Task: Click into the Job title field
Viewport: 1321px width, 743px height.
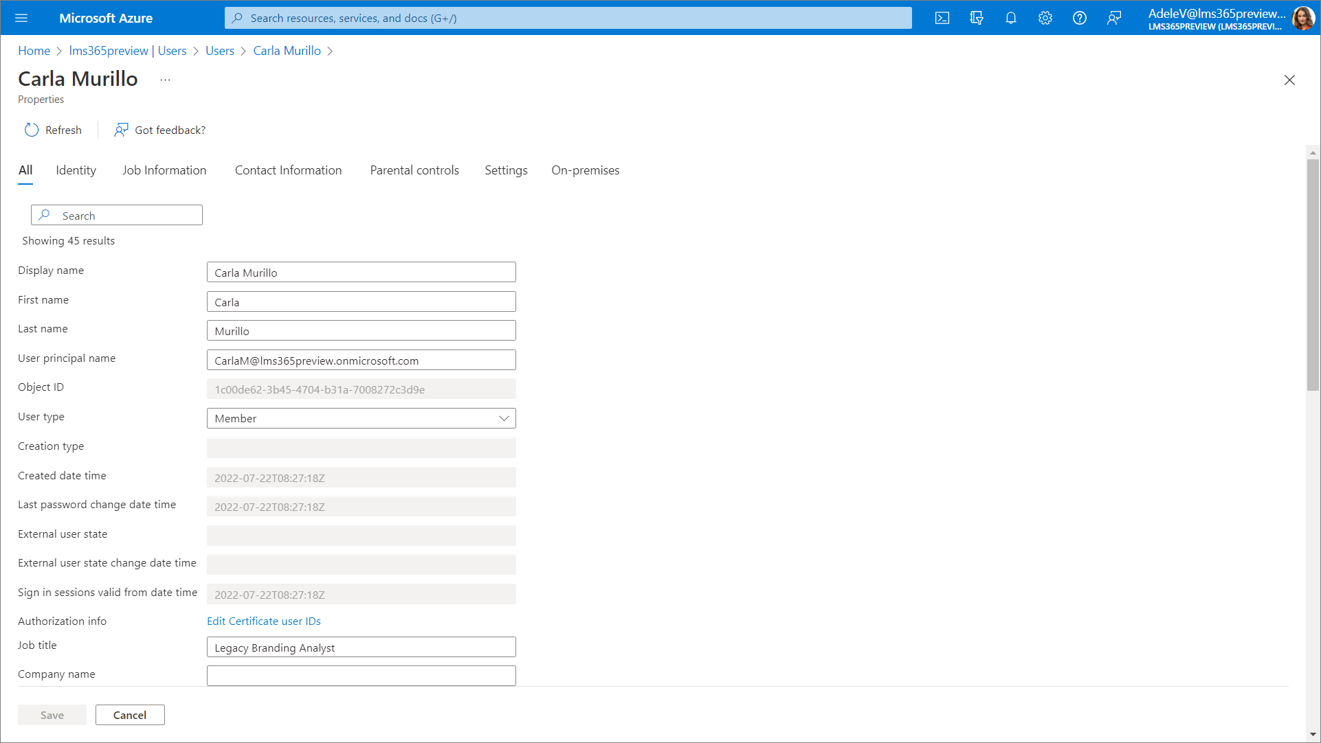Action: (x=361, y=648)
